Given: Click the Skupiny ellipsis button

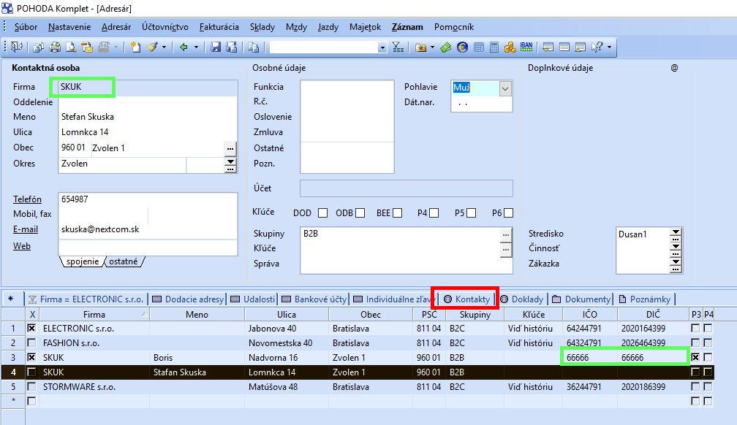Looking at the screenshot, I should (506, 235).
